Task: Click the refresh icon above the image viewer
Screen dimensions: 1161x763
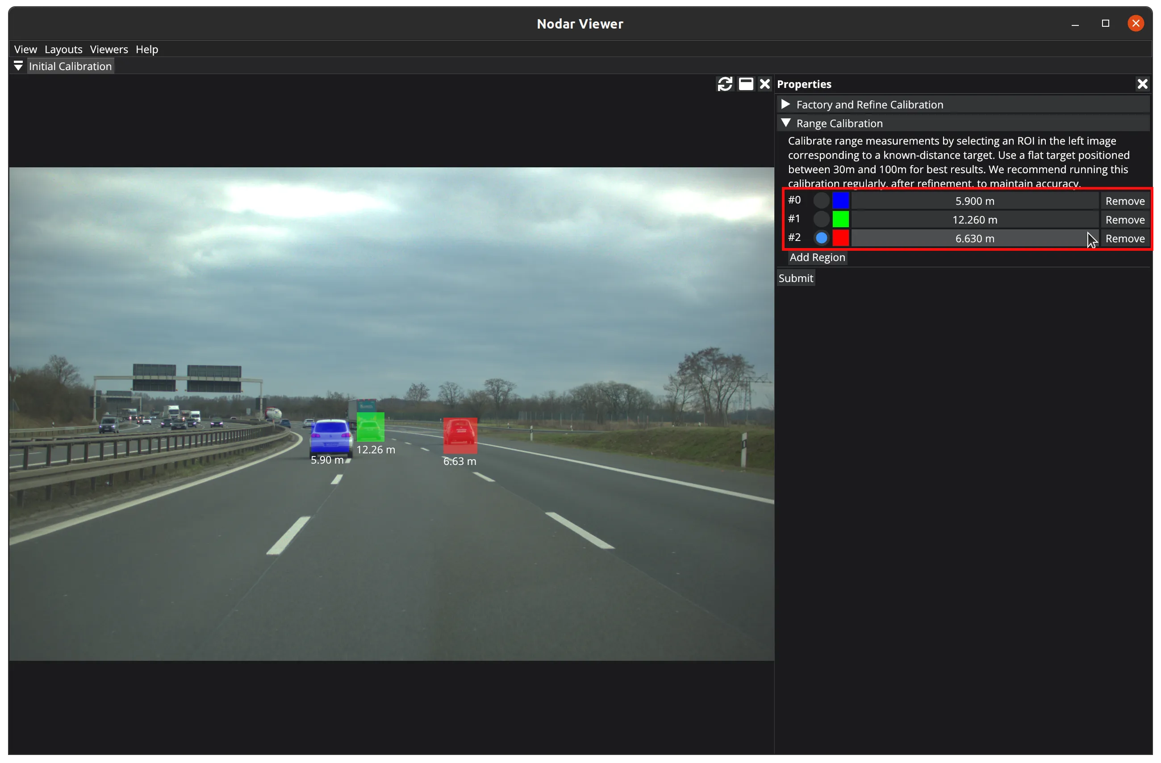Action: 724,84
